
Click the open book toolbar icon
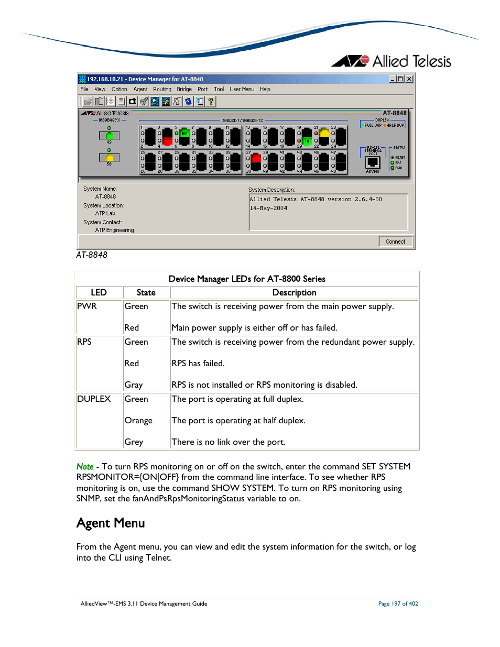coord(99,102)
